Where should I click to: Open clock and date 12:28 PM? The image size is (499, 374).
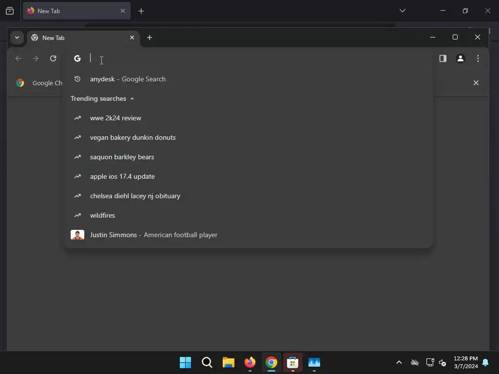coord(465,362)
